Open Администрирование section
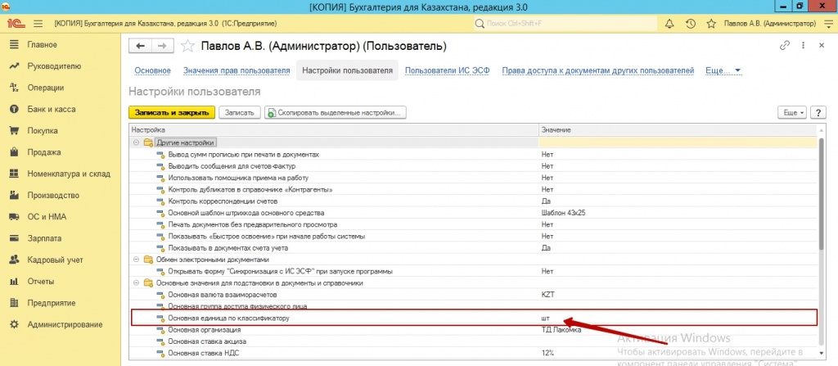 [65, 324]
